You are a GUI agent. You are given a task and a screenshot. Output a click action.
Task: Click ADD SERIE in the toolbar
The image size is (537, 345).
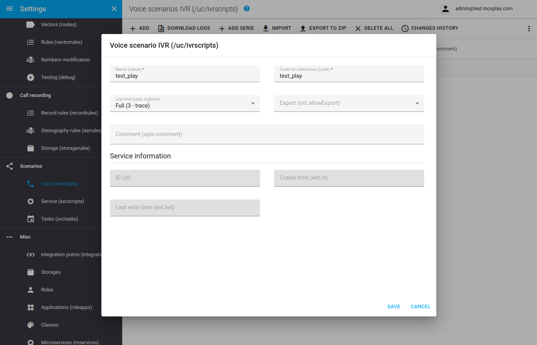[236, 28]
